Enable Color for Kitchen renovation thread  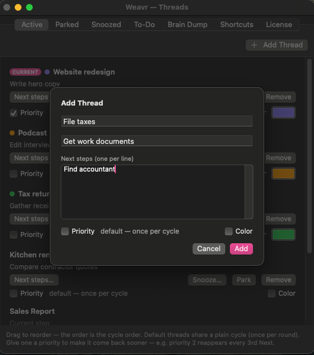point(272,293)
